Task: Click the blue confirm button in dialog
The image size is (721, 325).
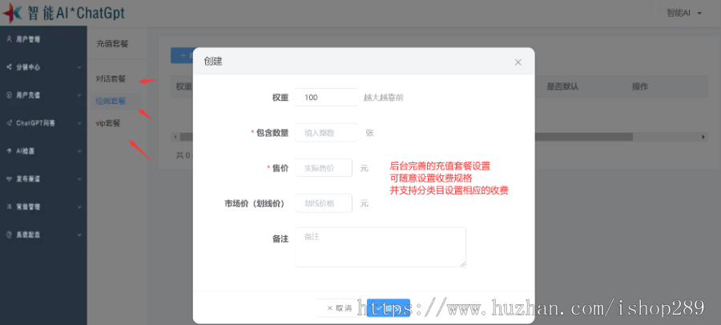Action: click(388, 308)
